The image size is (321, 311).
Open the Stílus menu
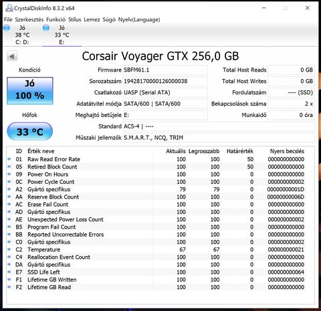[74, 19]
